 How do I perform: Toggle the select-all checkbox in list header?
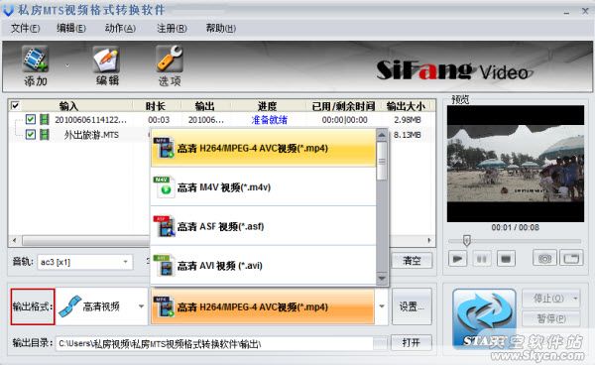tap(15, 105)
